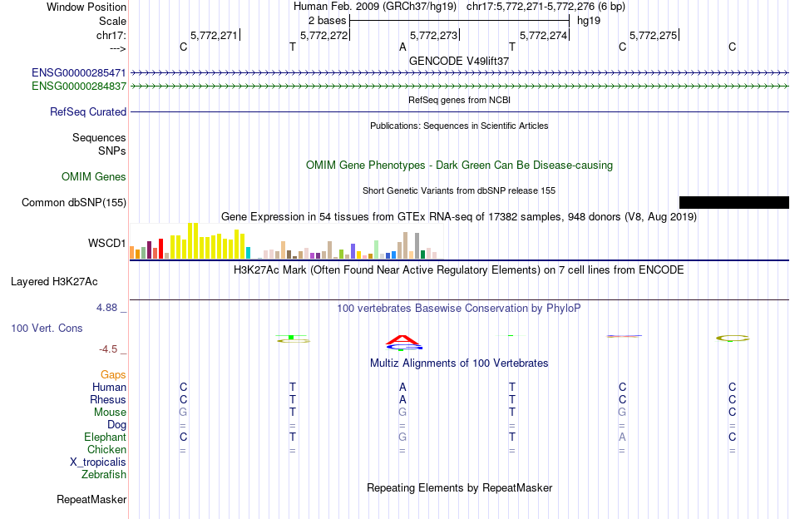This screenshot has width=790, height=519.
Task: Open the Common dbSNP(155) track label
Action: (74, 203)
